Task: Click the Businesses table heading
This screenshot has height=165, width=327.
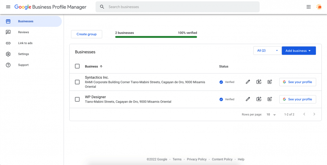Action: tap(85, 52)
